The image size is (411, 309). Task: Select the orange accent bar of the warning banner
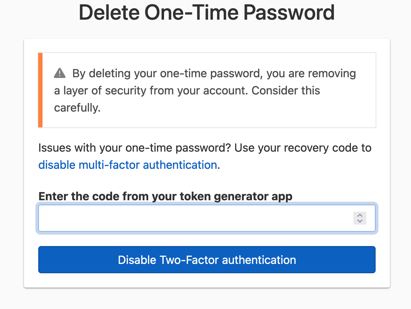pos(40,90)
